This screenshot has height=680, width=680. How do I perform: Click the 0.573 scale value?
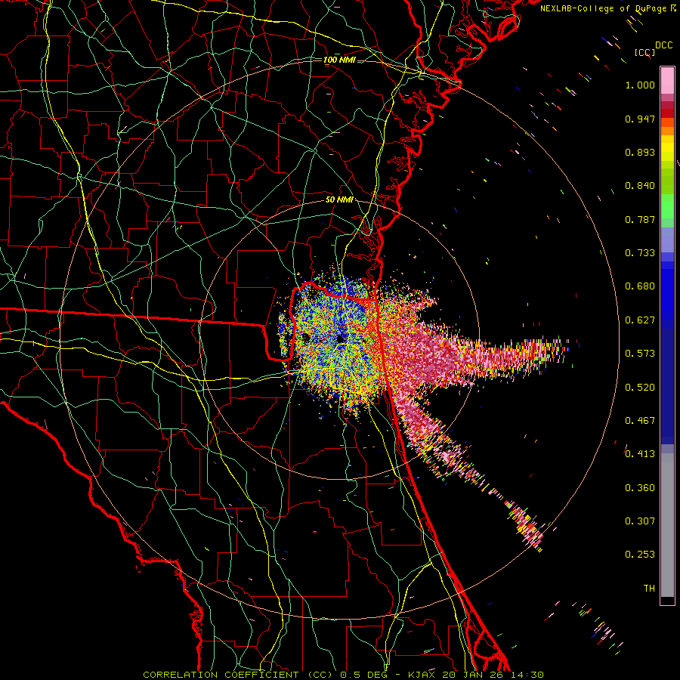[640, 354]
